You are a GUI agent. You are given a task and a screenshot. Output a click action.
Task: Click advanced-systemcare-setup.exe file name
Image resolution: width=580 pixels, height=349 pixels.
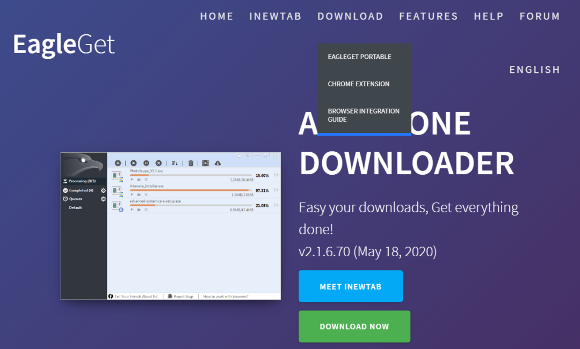coord(155,201)
